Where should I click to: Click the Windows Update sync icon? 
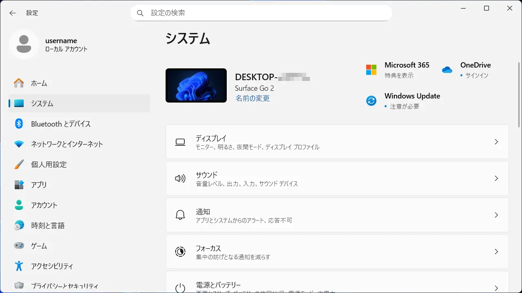coord(371,101)
